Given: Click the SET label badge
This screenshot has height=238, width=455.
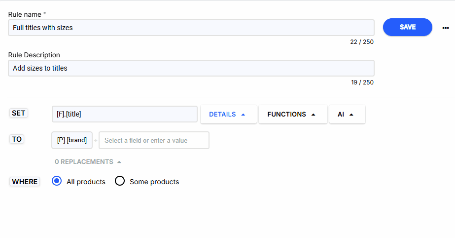Looking at the screenshot, I should pos(18,113).
